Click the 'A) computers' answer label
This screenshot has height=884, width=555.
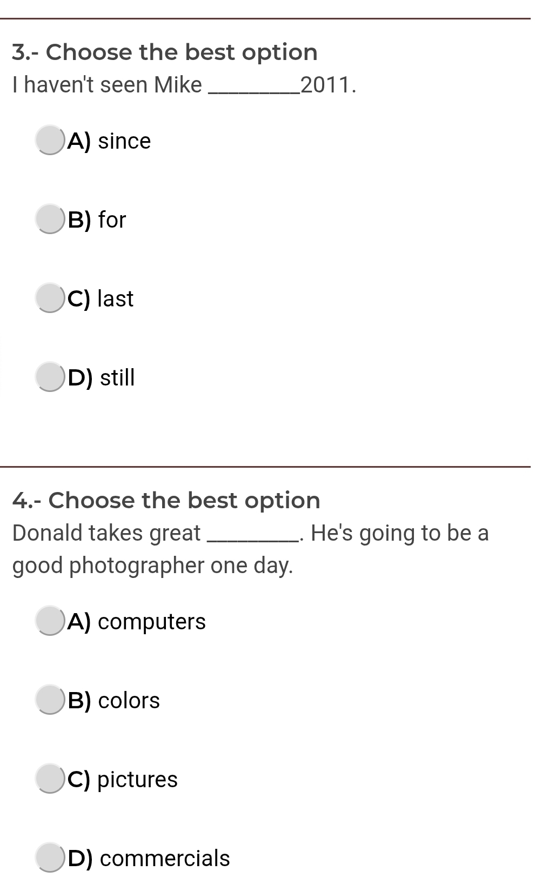click(x=137, y=622)
